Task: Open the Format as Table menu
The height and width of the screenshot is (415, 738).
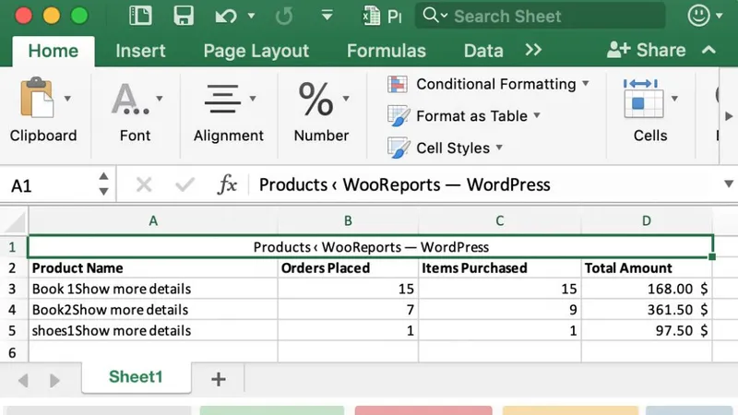Action: coord(464,116)
